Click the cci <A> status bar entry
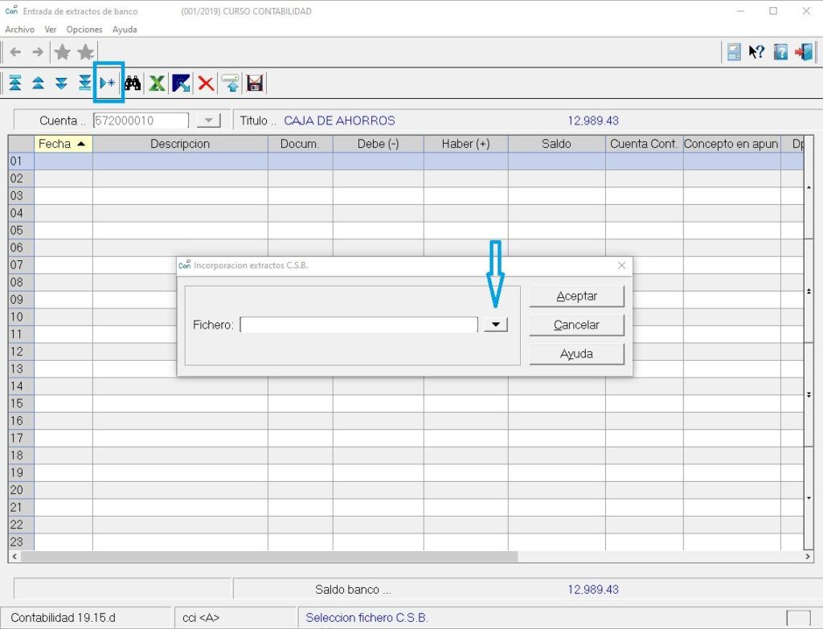 point(200,618)
